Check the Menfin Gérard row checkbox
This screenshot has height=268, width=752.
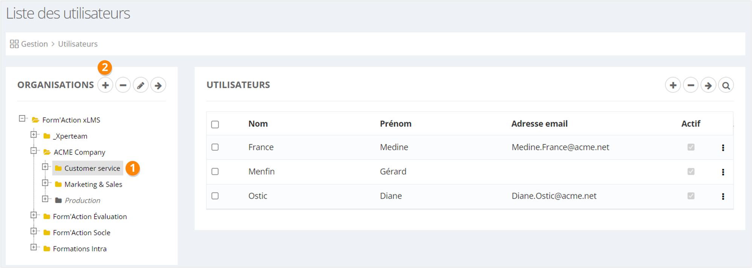(x=215, y=171)
